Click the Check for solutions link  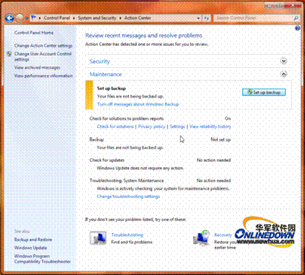click(x=115, y=126)
